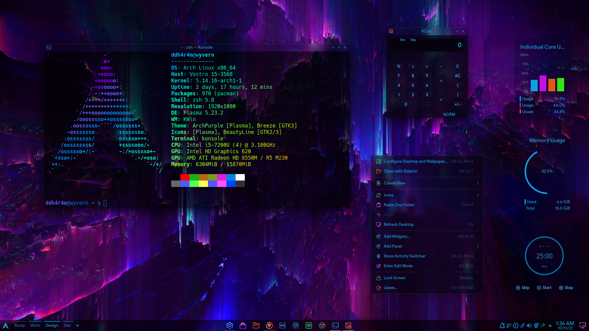Launch the Discover store bag icon
Viewport: 589px width, 331px height.
pos(243,325)
